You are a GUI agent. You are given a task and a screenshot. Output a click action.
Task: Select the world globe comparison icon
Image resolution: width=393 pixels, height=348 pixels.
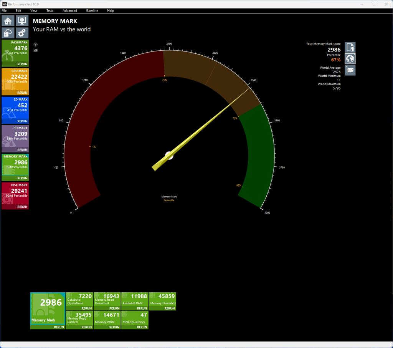[350, 59]
